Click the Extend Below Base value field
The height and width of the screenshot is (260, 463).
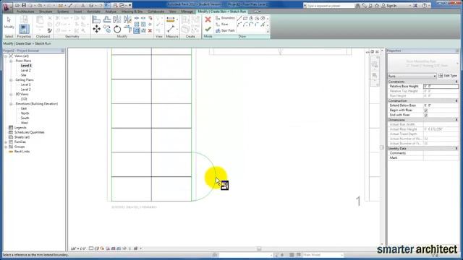tap(441, 105)
